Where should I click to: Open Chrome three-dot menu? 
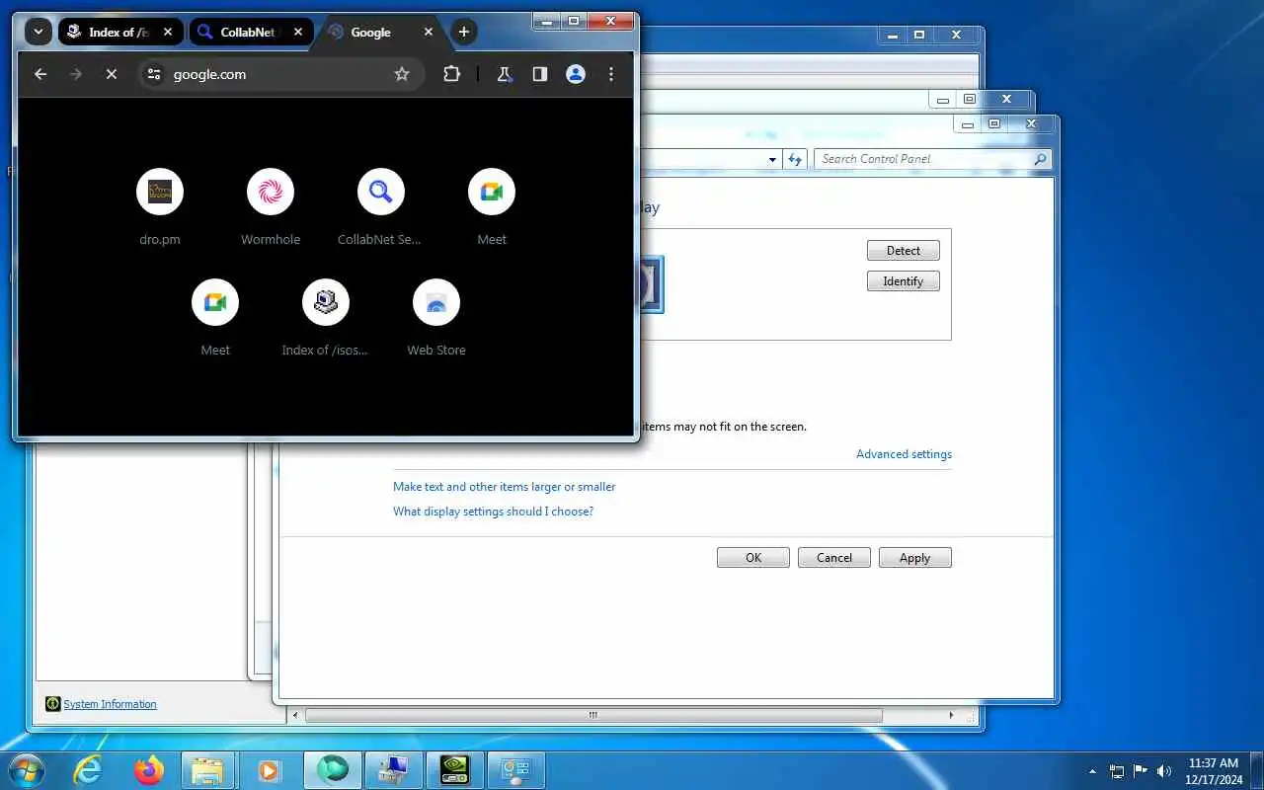point(611,74)
